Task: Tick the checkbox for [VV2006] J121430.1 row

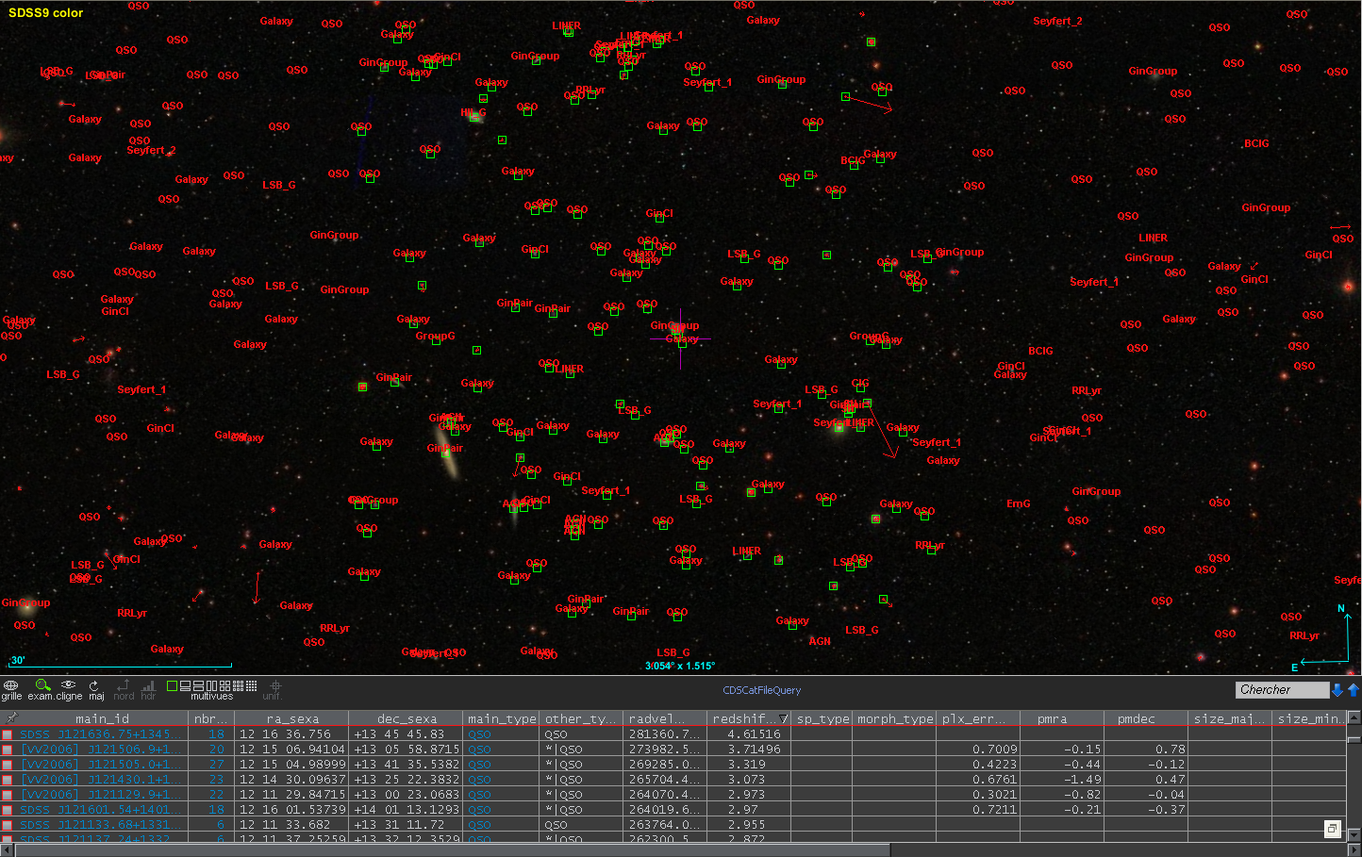Action: point(8,780)
